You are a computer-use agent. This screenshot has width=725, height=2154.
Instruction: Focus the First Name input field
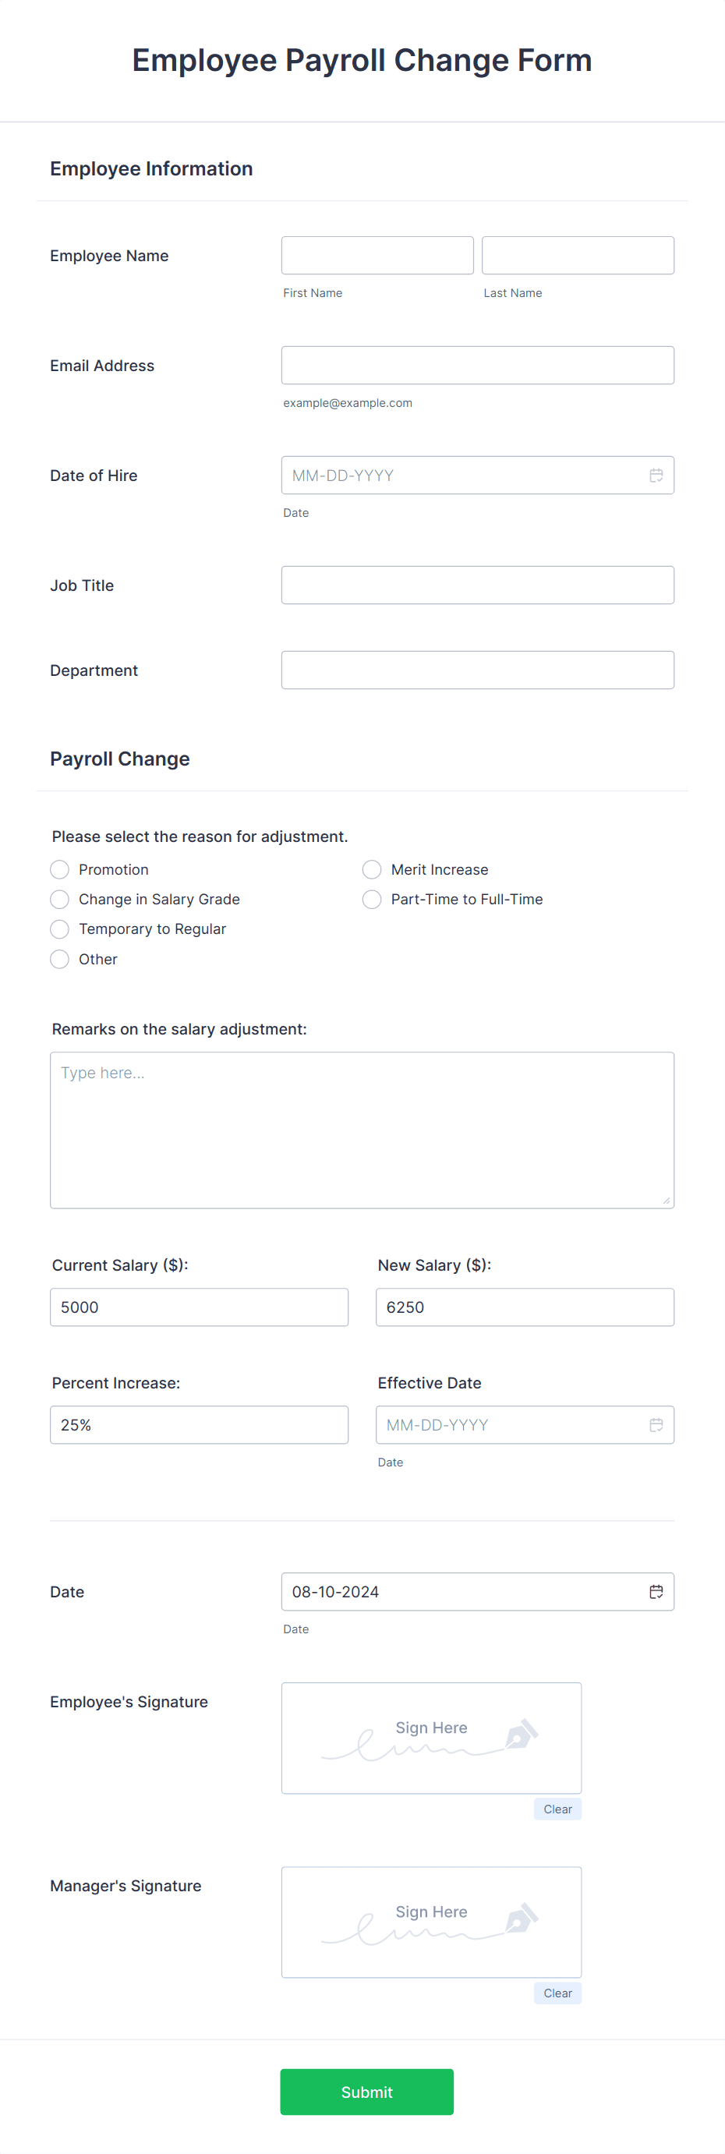click(x=378, y=255)
